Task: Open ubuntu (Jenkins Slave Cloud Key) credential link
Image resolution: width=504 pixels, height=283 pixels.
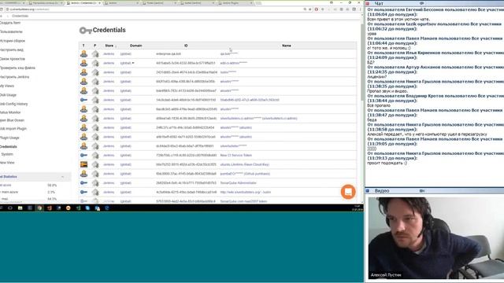Action: [x=245, y=164]
